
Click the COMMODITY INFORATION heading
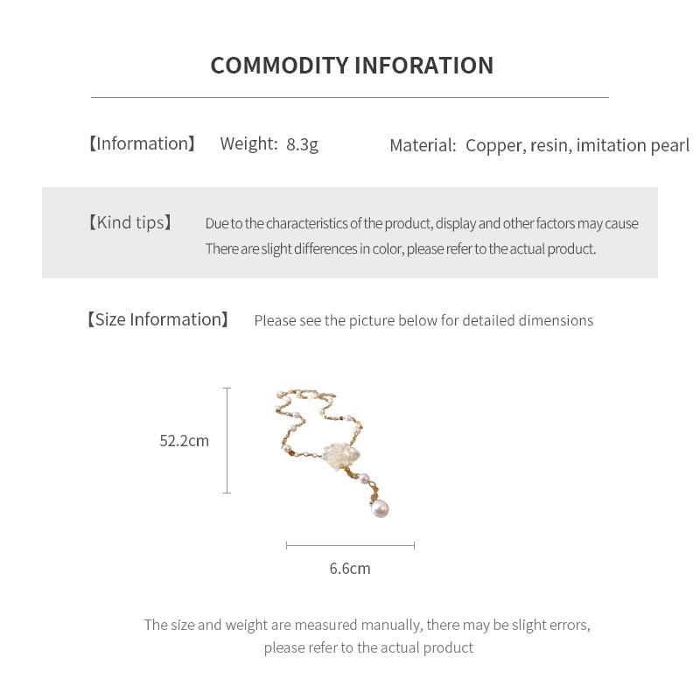pos(352,66)
